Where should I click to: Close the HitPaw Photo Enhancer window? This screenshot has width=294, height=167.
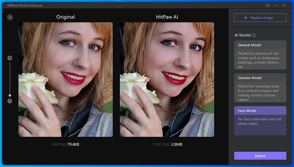[284, 5]
